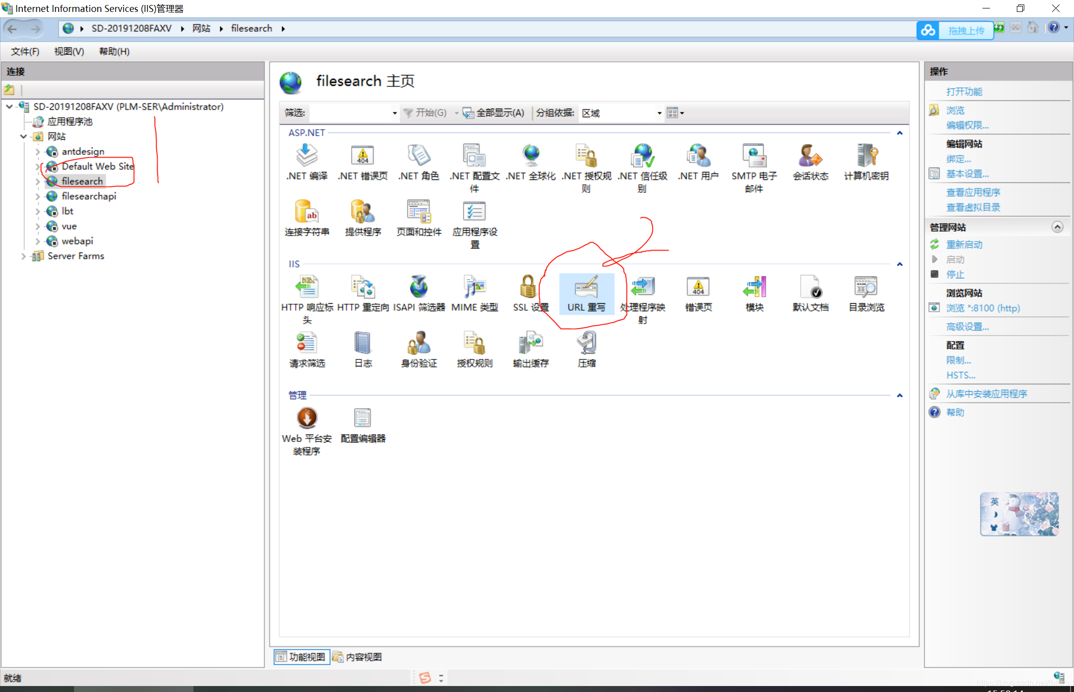Click the 打开功能 action link

[x=964, y=91]
